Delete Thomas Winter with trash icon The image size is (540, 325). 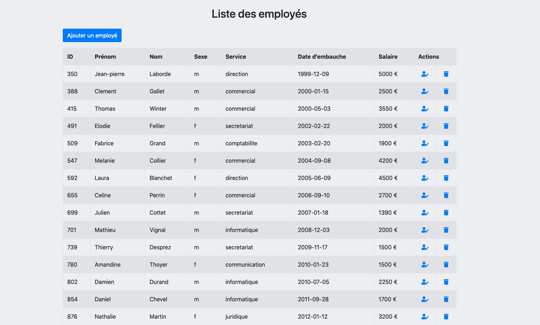[446, 109]
